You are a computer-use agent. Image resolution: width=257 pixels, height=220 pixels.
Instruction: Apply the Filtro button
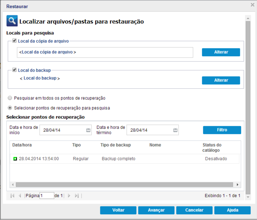pos(222,130)
